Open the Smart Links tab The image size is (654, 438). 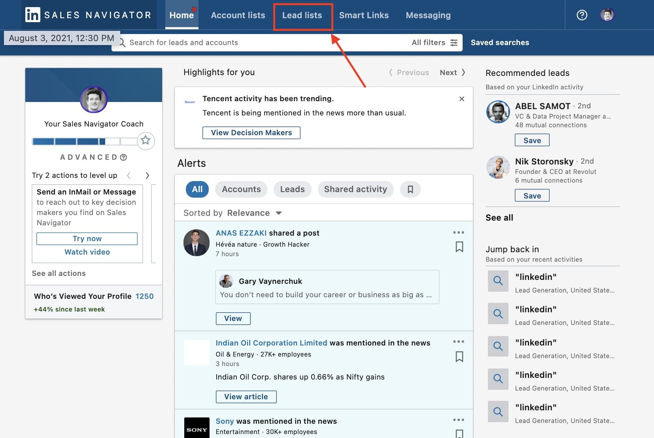[364, 15]
